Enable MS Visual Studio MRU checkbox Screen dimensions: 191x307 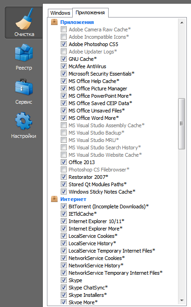coord(64,140)
